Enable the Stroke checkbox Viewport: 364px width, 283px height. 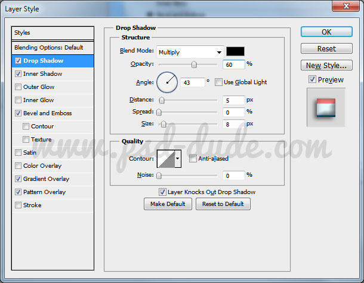(x=18, y=205)
